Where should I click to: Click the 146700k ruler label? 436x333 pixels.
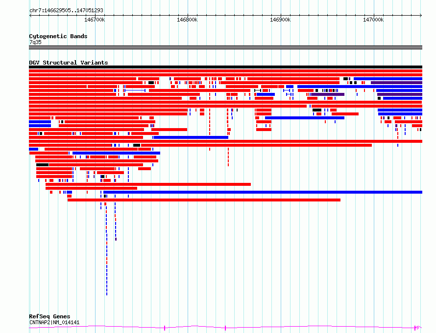click(95, 20)
